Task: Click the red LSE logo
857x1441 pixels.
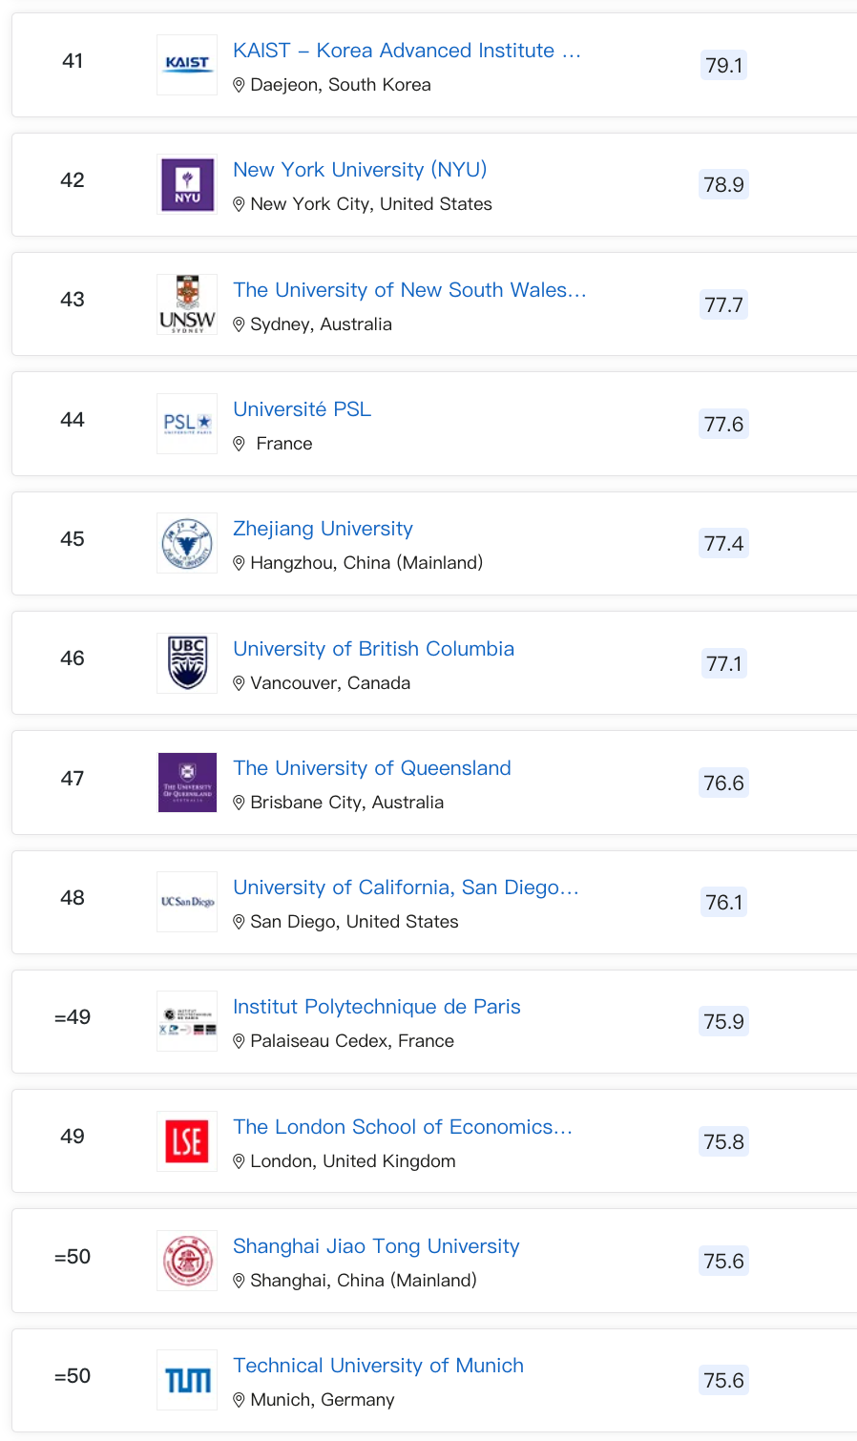Action: [187, 1141]
